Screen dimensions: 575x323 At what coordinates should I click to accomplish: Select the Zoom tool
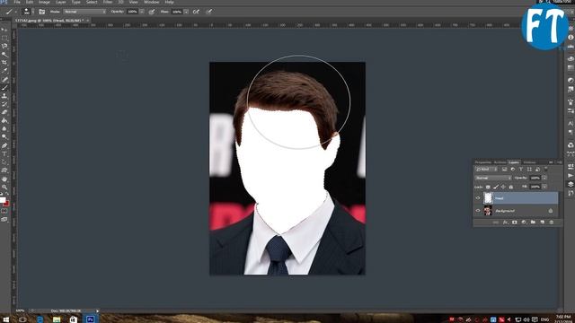pyautogui.click(x=4, y=188)
